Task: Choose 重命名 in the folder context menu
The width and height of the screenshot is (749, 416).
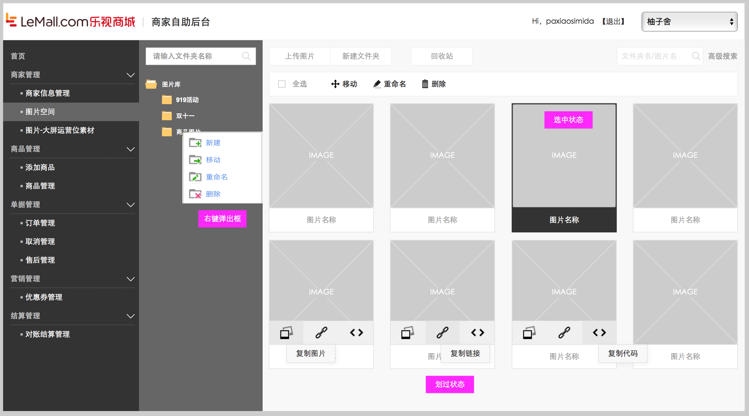Action: pos(216,177)
